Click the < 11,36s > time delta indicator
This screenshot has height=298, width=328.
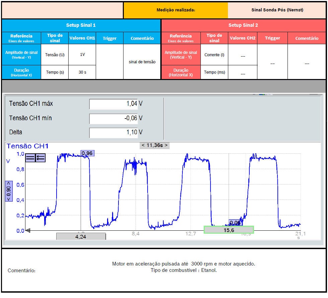click(154, 145)
